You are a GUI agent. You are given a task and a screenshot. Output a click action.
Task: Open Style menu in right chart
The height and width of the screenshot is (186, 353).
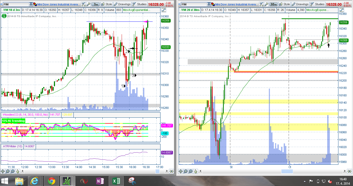tap(285, 4)
